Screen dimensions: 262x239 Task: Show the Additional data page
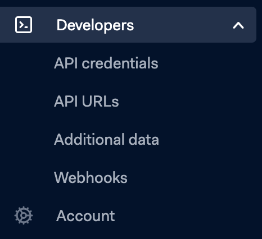(106, 139)
